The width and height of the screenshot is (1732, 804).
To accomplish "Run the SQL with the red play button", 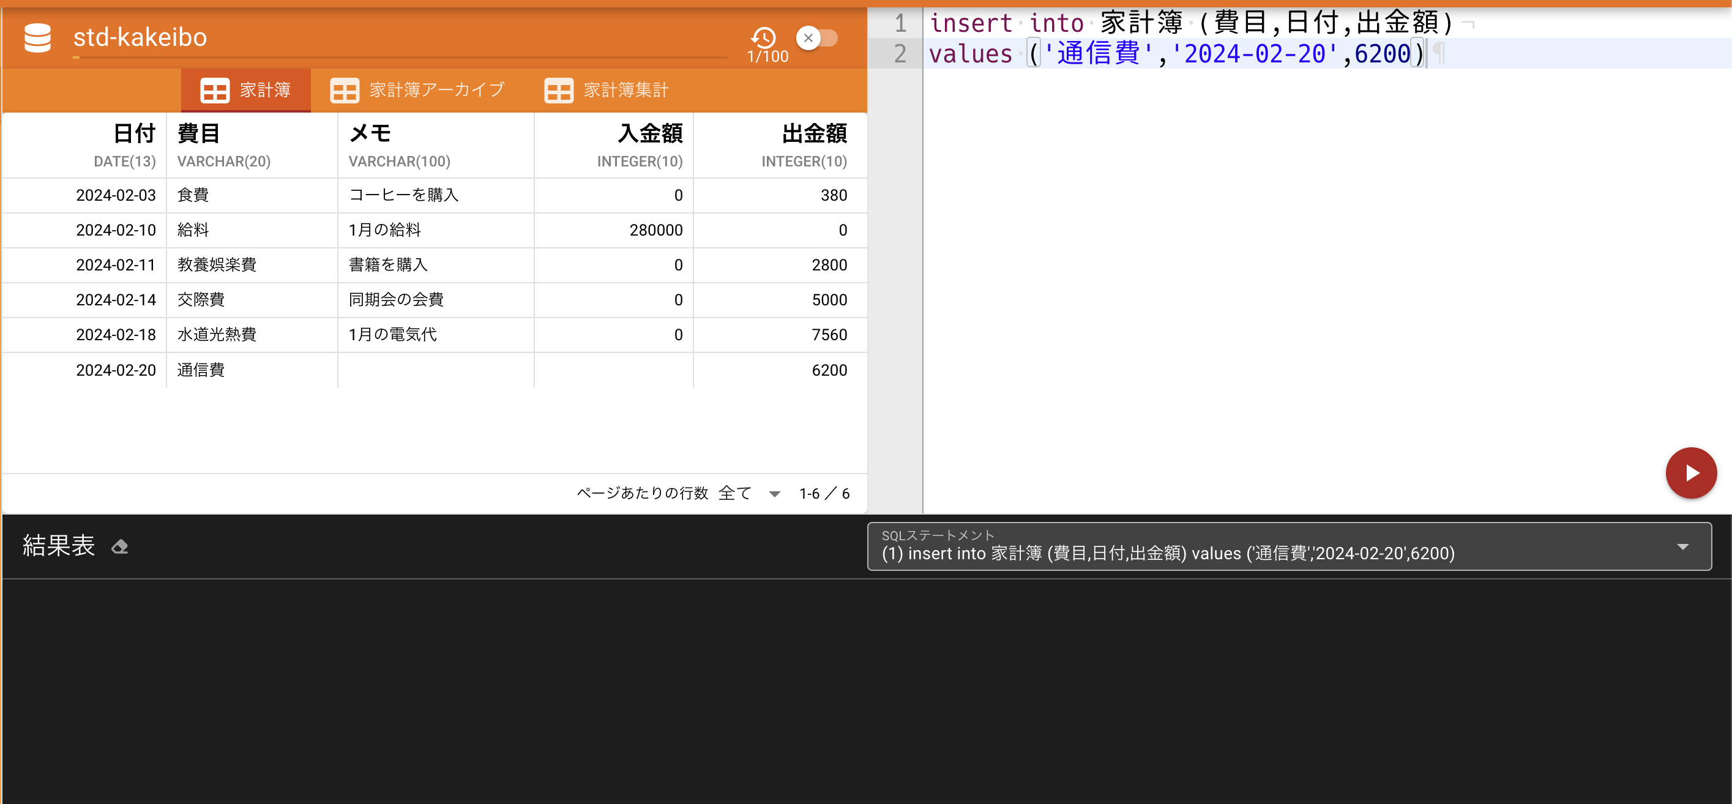I will click(x=1691, y=472).
